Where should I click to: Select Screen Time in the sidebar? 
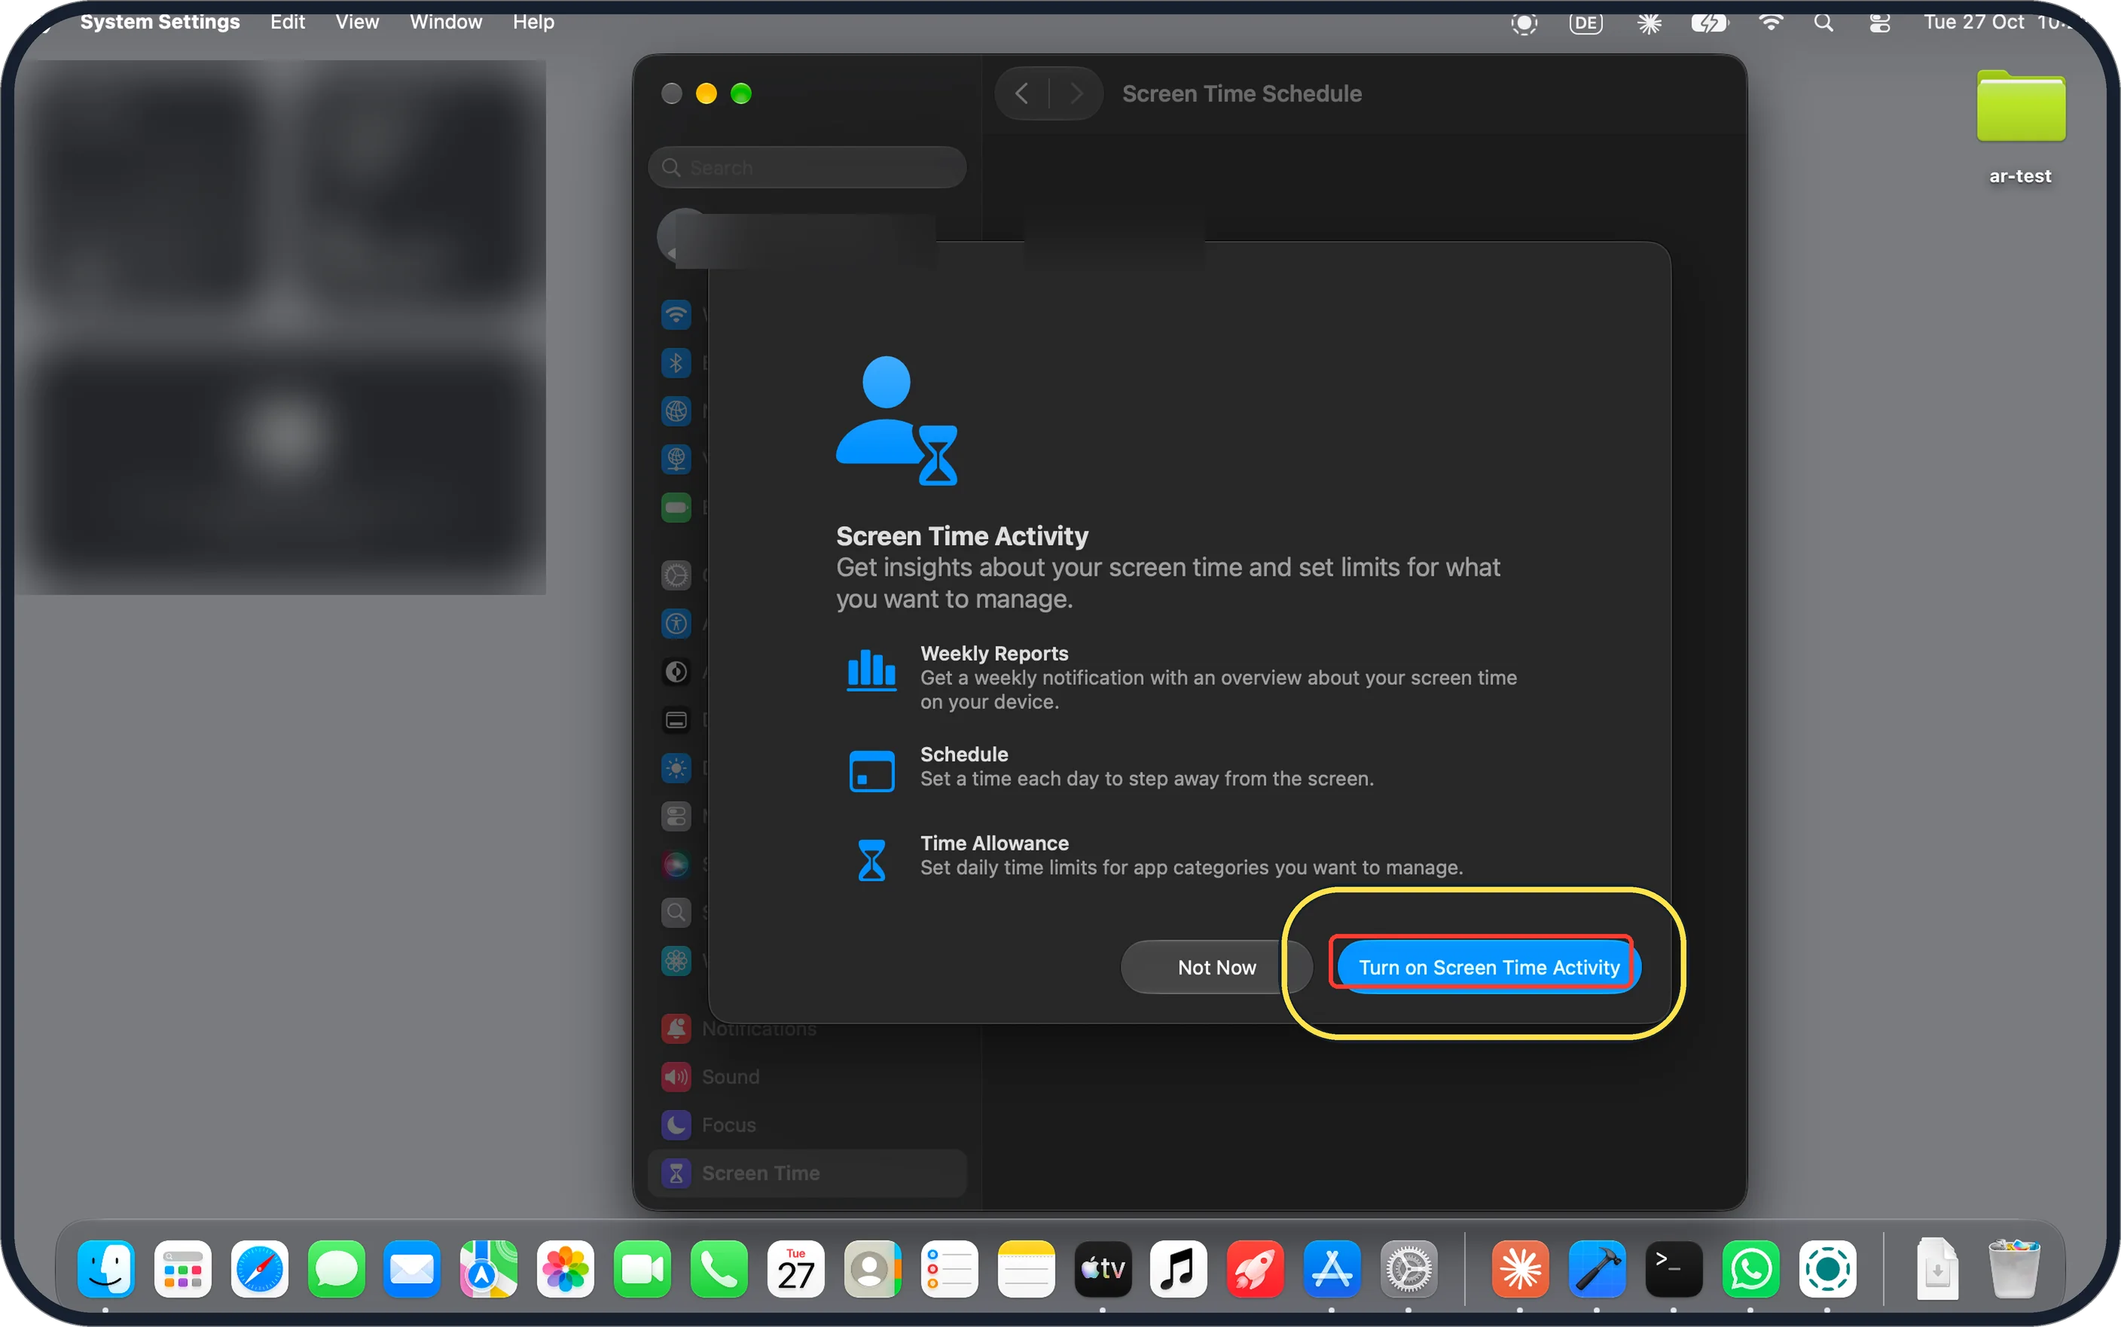click(x=807, y=1173)
